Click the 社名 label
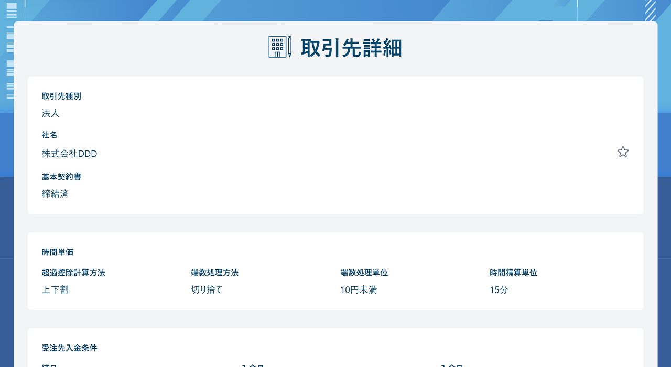 (50, 135)
